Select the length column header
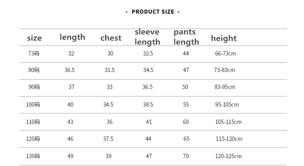The image size is (304, 166). pyautogui.click(x=72, y=37)
